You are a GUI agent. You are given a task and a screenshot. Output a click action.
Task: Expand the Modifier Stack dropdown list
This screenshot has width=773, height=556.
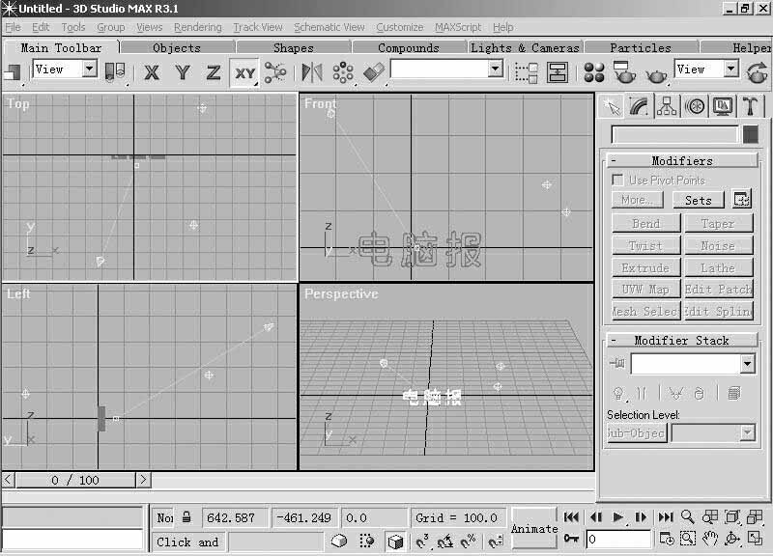(747, 364)
